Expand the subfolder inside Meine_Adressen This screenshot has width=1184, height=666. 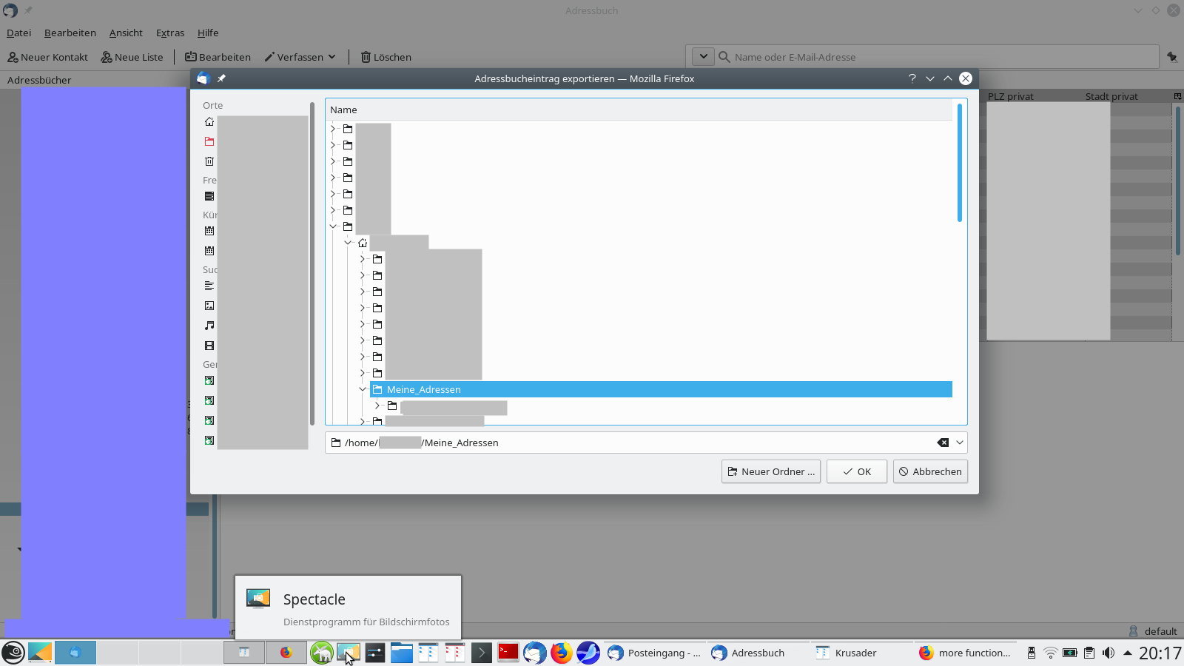click(x=377, y=406)
